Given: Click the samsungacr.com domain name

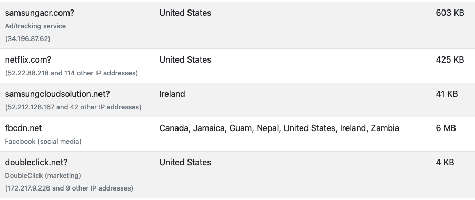Looking at the screenshot, I should click(39, 13).
